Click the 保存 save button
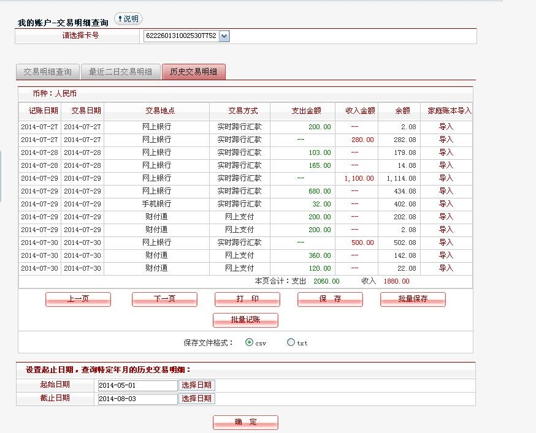This screenshot has width=536, height=433. coord(330,299)
